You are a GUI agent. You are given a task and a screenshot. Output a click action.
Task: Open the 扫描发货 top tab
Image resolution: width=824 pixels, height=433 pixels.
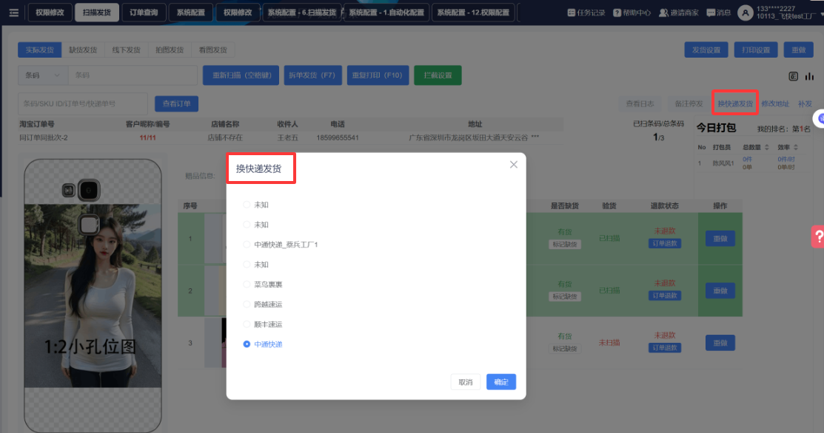pos(97,13)
